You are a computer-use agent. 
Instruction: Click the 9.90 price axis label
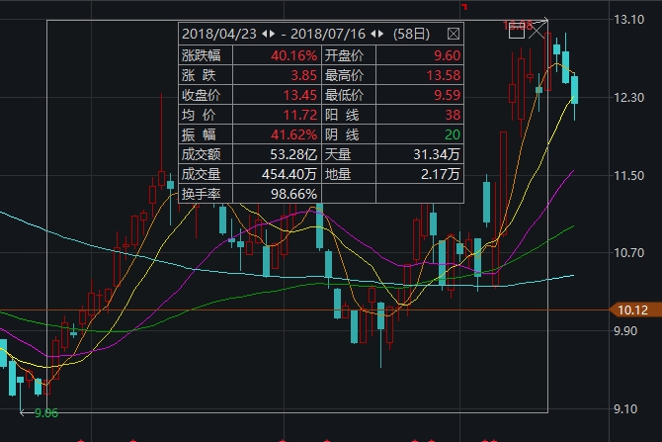click(625, 331)
